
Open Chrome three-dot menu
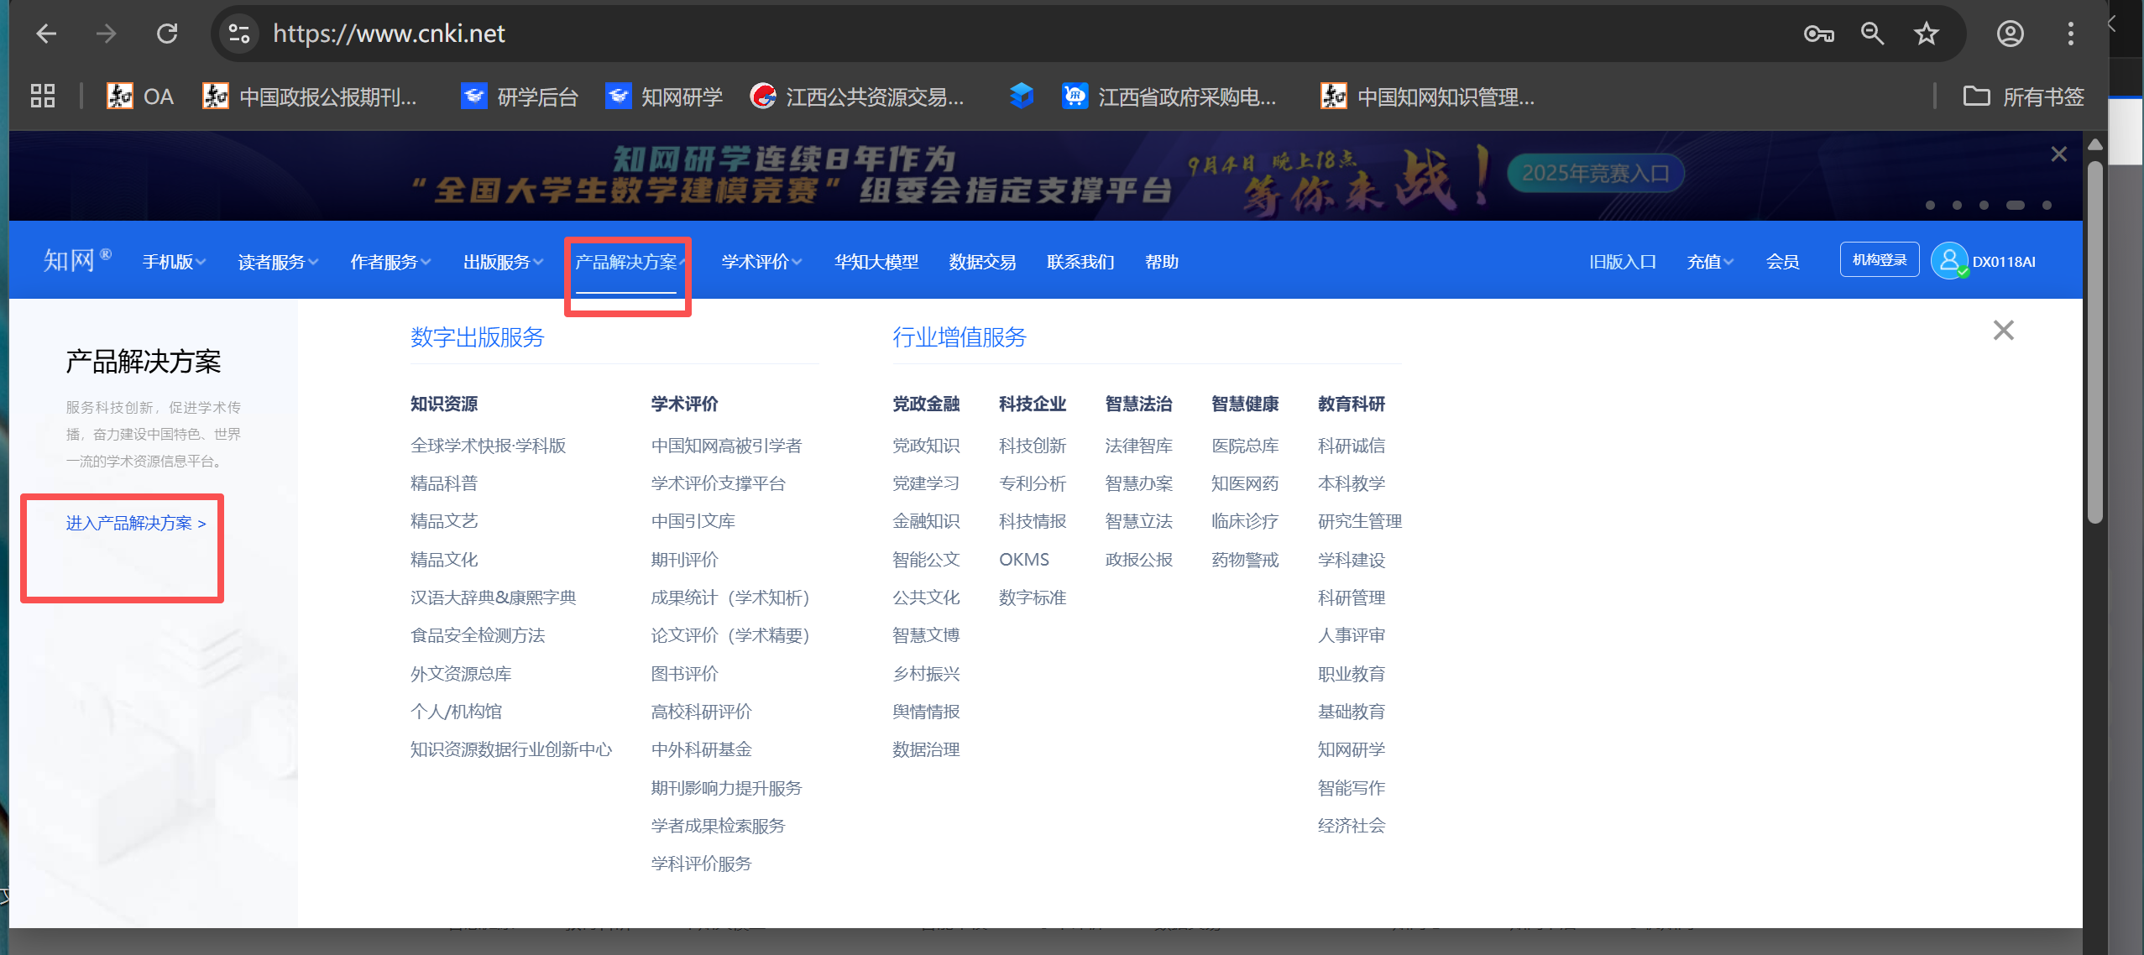2071,34
